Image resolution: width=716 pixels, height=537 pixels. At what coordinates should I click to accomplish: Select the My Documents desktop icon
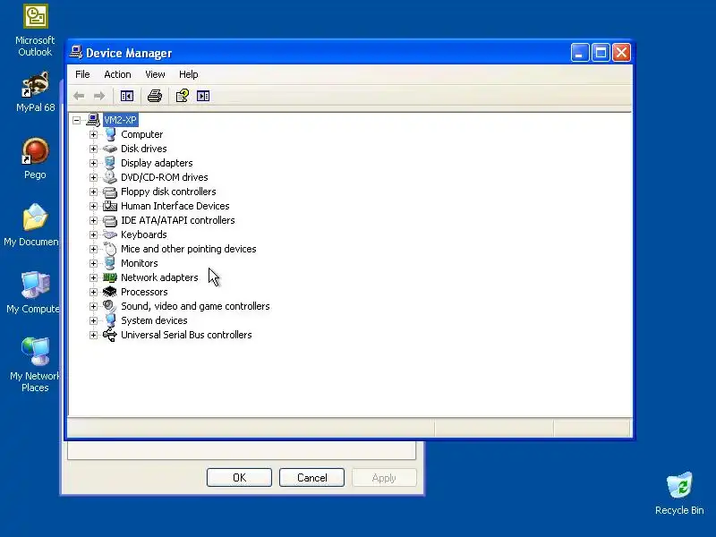tap(32, 226)
